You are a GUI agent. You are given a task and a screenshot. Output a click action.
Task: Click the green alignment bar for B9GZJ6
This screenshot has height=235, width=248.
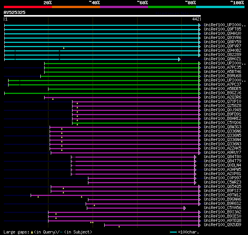click(x=102, y=94)
